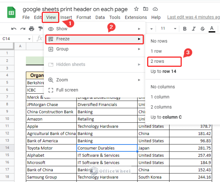The image size is (220, 182).
Task: Click the print icon in toolbar
Action: point(32,29)
